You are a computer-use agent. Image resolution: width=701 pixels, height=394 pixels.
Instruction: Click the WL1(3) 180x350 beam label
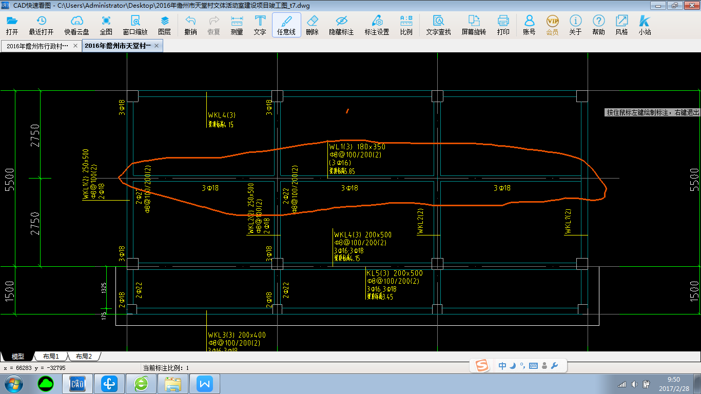357,147
